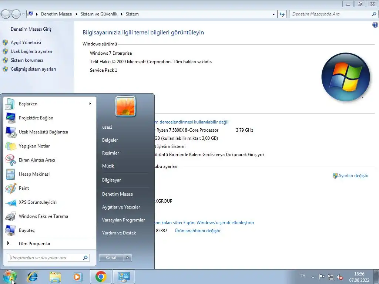Focus the Denetim Masasında Ara search box
Screen dimensions: 379x284
(333, 14)
